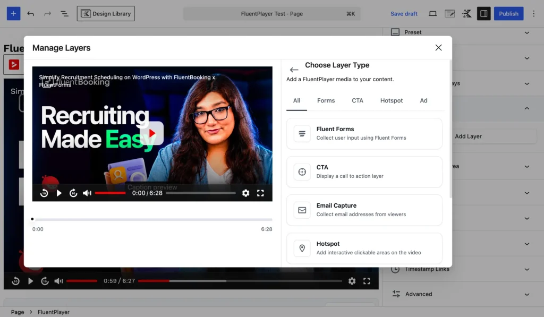This screenshot has width=544, height=317.
Task: Click the play overlay on modal video thumbnail
Action: click(151, 133)
